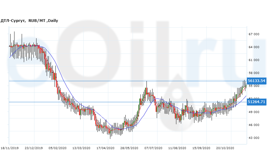
Task: Click the 64 000 price axis label
Action: [254, 47]
